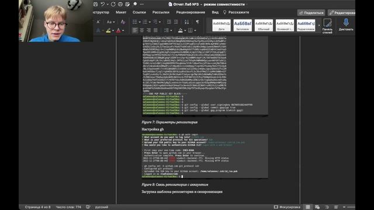Open the Undo history dropdown arrow
Viewport: 374px width, 210px height.
(108, 4)
